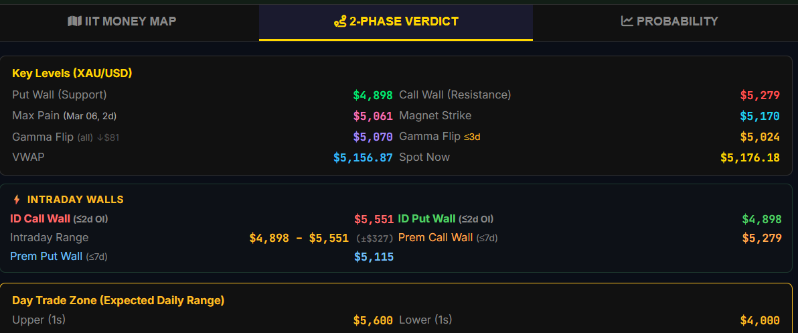798x333 pixels.
Task: Select the VWAP value $5,156.87
Action: (x=363, y=158)
